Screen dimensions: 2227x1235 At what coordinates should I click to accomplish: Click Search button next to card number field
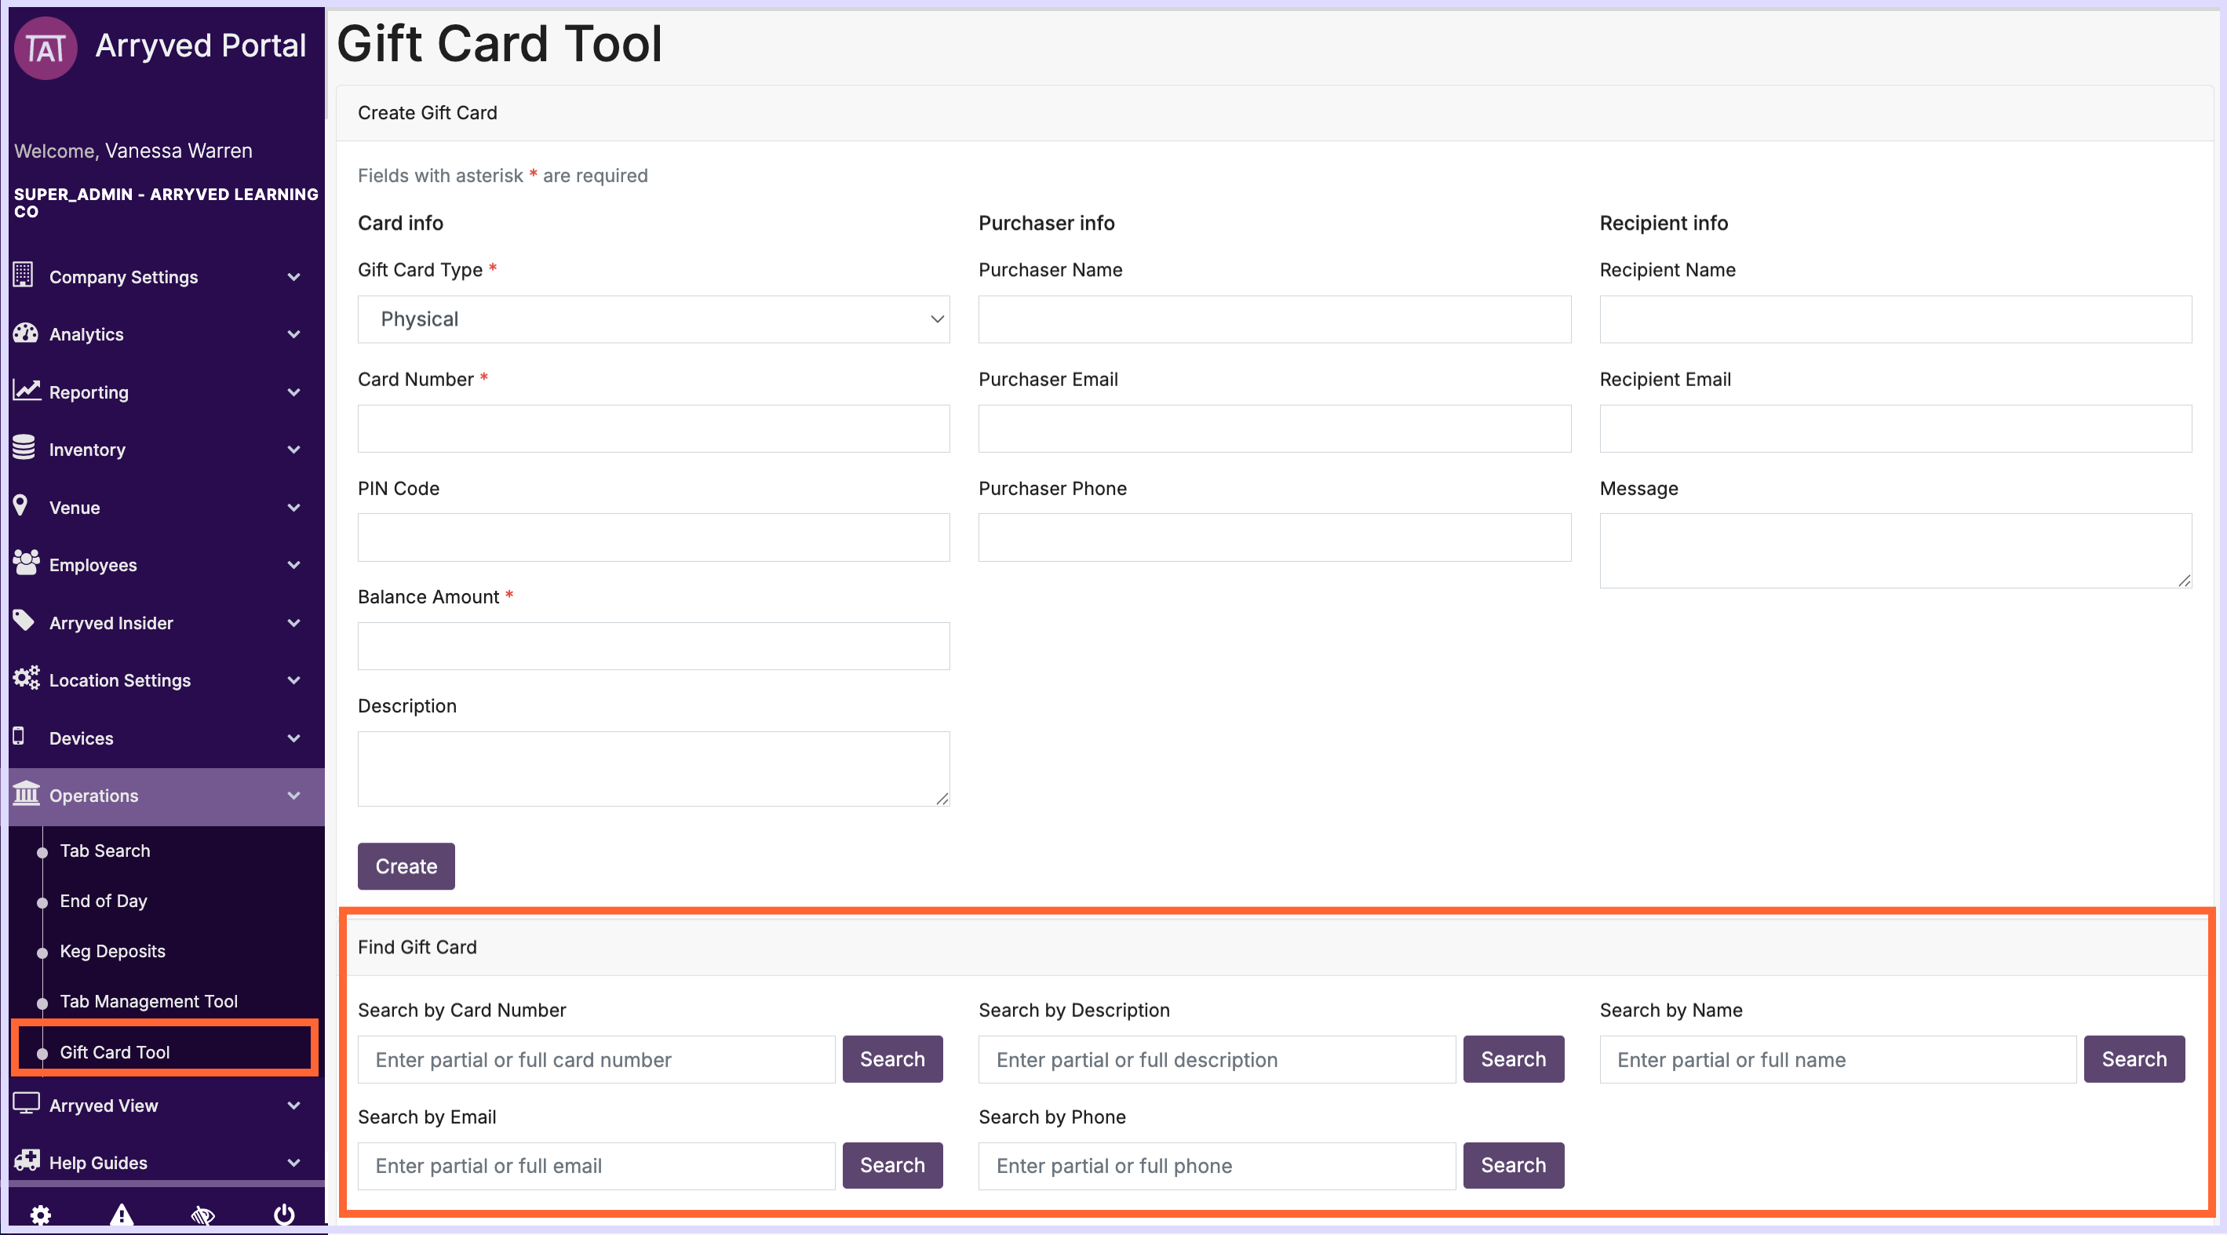(891, 1058)
